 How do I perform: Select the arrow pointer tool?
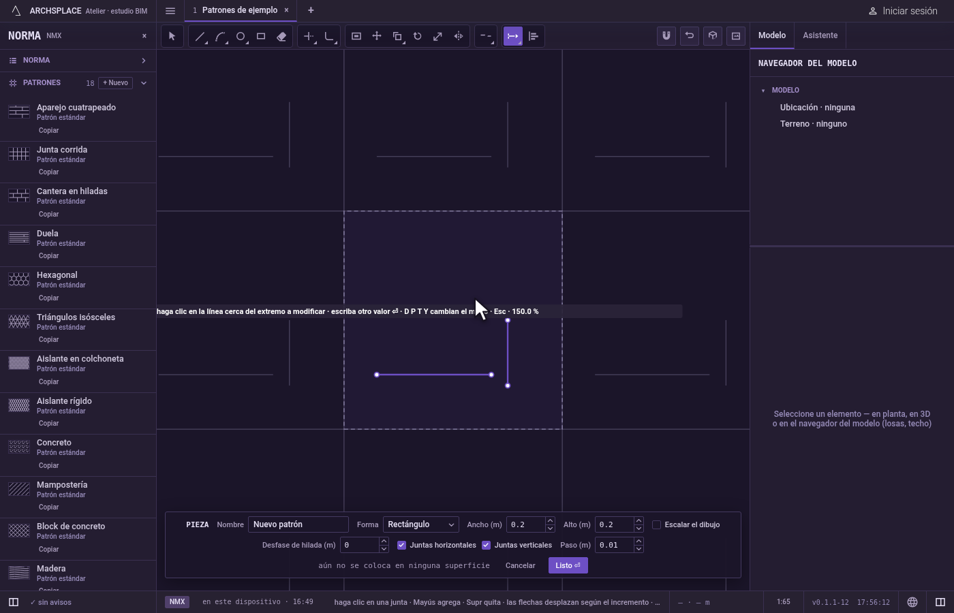172,36
